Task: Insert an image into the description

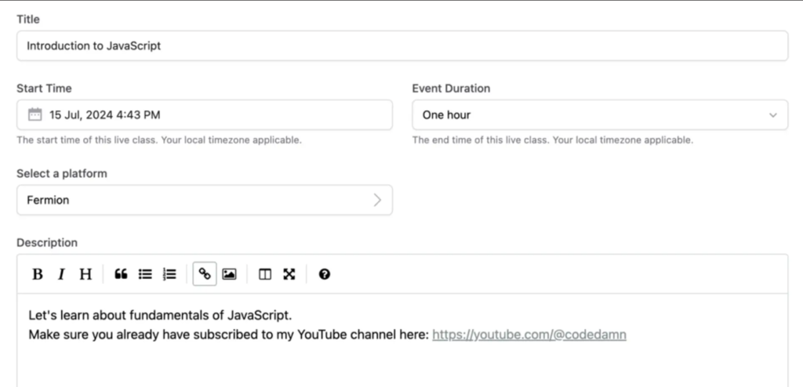Action: [229, 274]
